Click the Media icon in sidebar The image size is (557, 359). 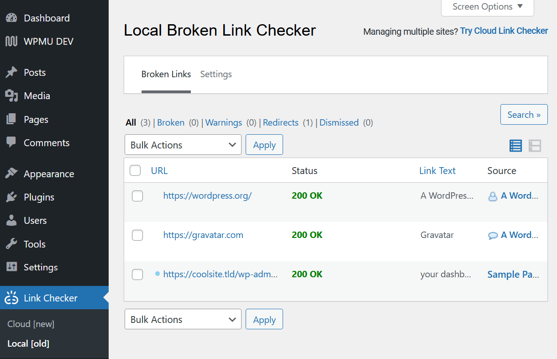[11, 96]
